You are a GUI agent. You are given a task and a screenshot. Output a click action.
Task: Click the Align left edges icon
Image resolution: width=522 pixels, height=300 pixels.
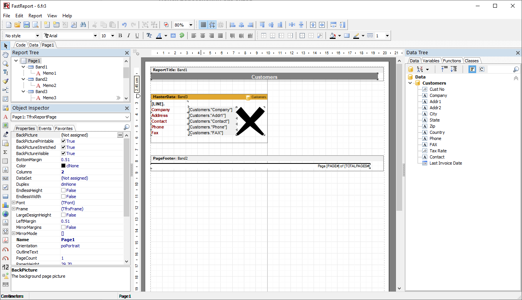[233, 25]
